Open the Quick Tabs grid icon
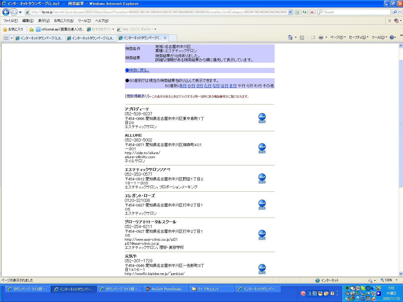Viewport: 403px width, 302px height. (6, 38)
